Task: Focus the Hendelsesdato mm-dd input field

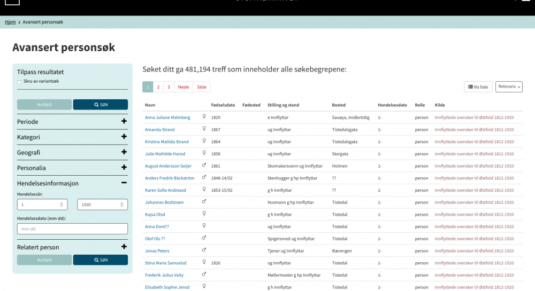Action: [72, 229]
